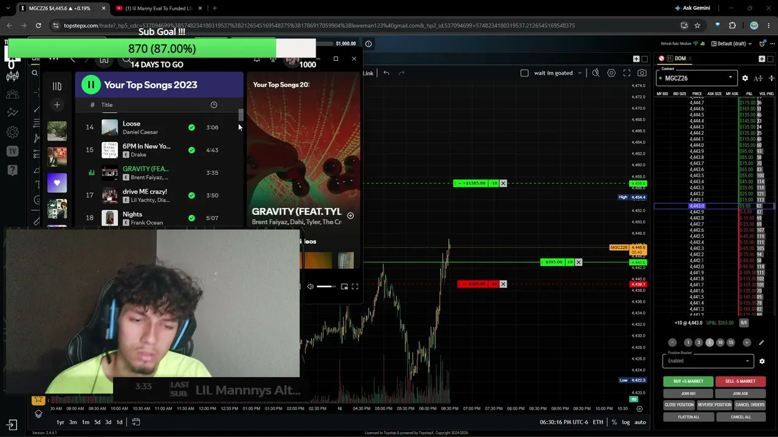Toggle the saved checkmark for Nights
This screenshot has width=778, height=437.
(x=191, y=218)
